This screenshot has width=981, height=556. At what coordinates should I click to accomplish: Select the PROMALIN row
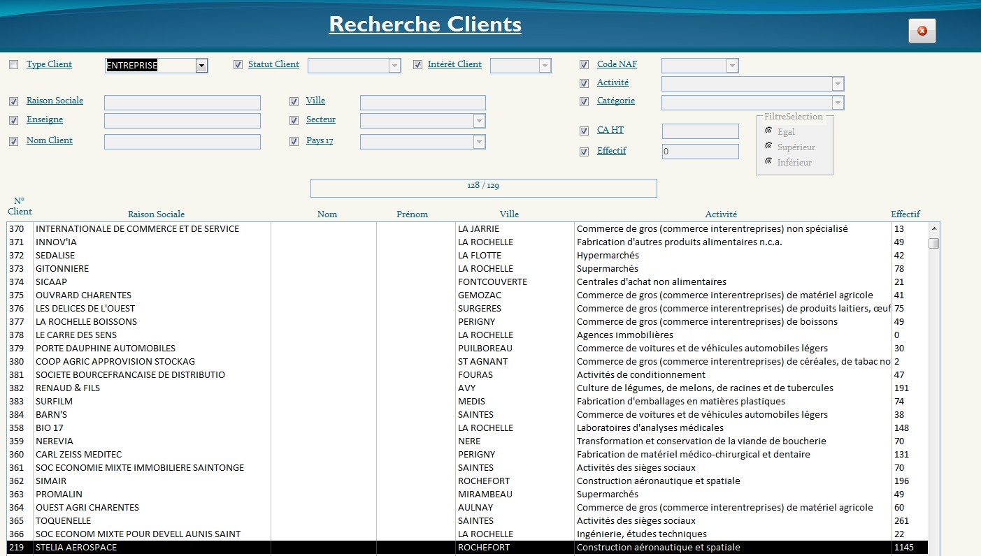pyautogui.click(x=467, y=495)
